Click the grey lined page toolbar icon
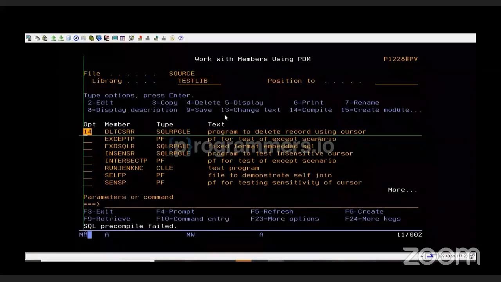This screenshot has width=501, height=282. (84, 38)
